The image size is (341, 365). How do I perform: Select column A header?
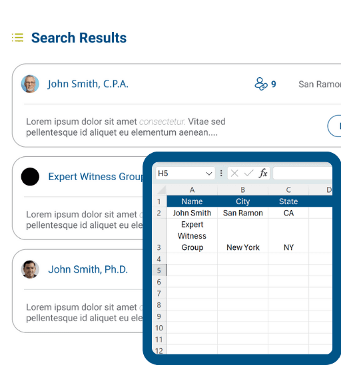192,190
